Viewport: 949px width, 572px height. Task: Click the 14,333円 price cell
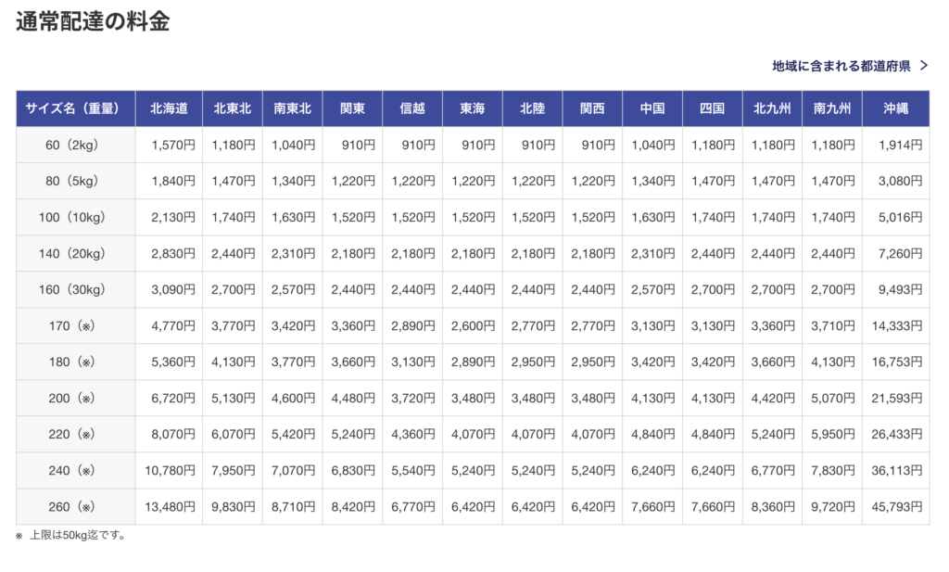pos(896,325)
